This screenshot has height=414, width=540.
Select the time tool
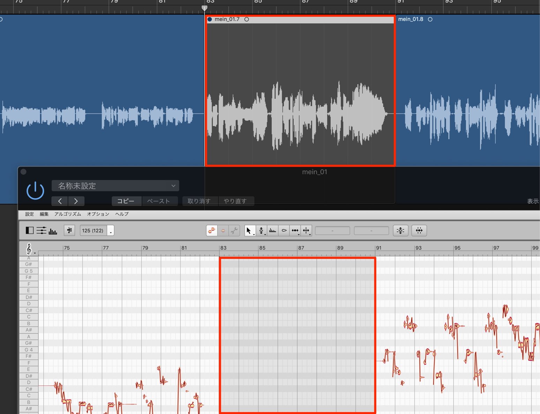[x=295, y=230]
